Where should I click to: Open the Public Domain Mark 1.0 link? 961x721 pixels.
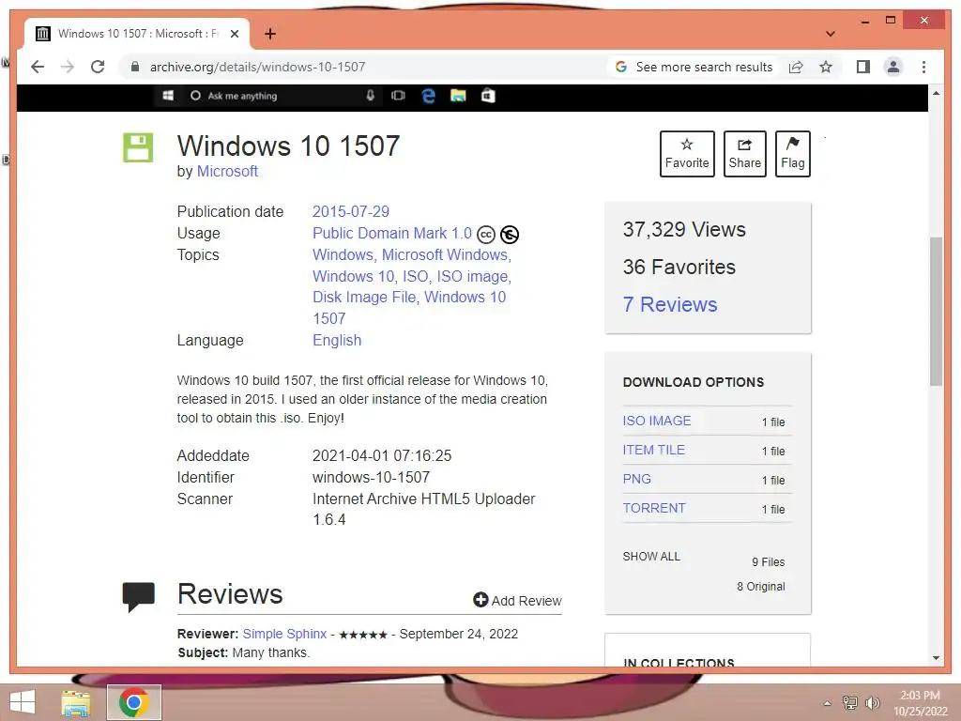(x=392, y=234)
